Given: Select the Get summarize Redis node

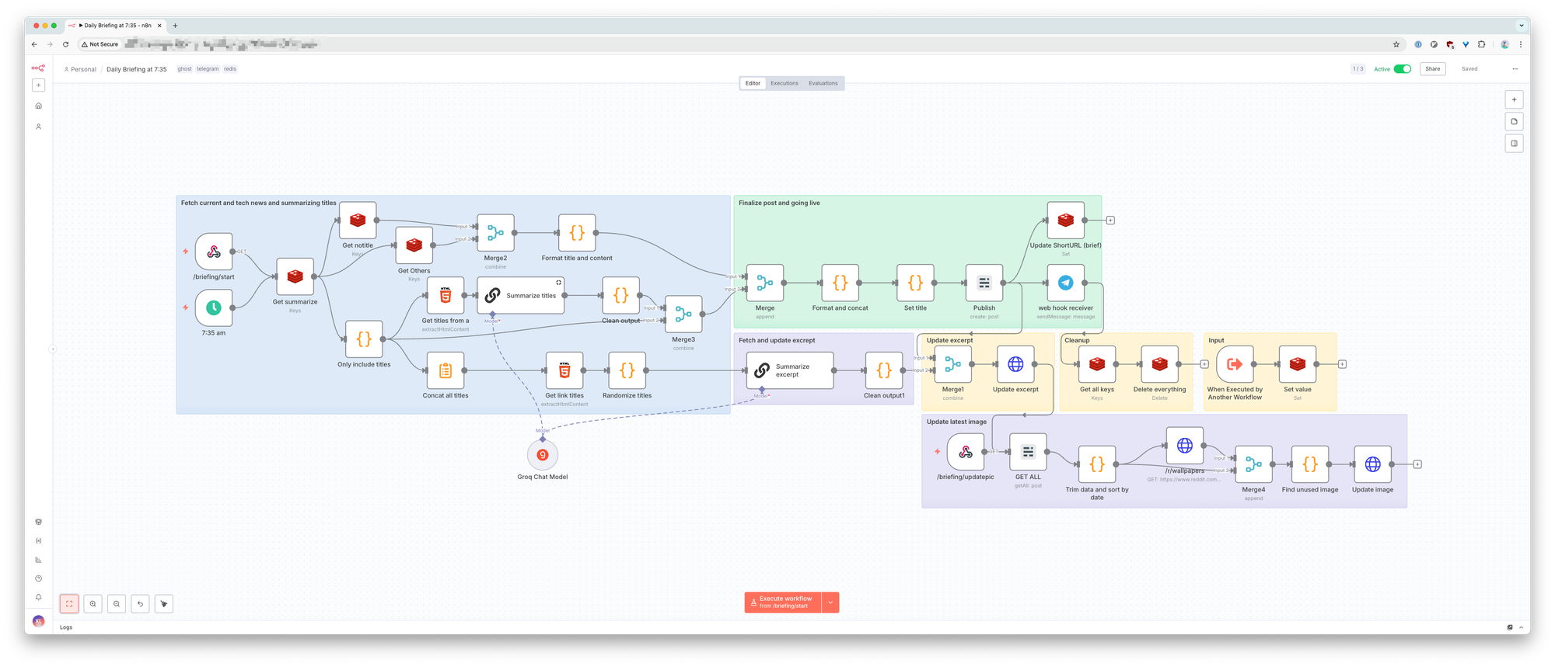Looking at the screenshot, I should (295, 276).
